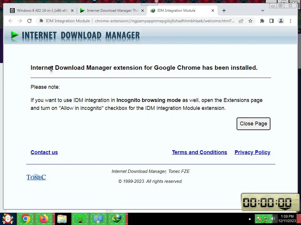The height and width of the screenshot is (225, 301).
Task: Open the Terms and Conditions link
Action: 200,152
